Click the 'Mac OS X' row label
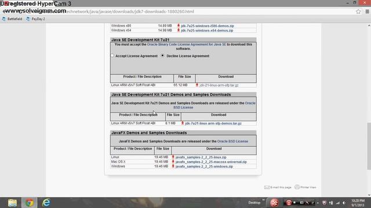 118,162
